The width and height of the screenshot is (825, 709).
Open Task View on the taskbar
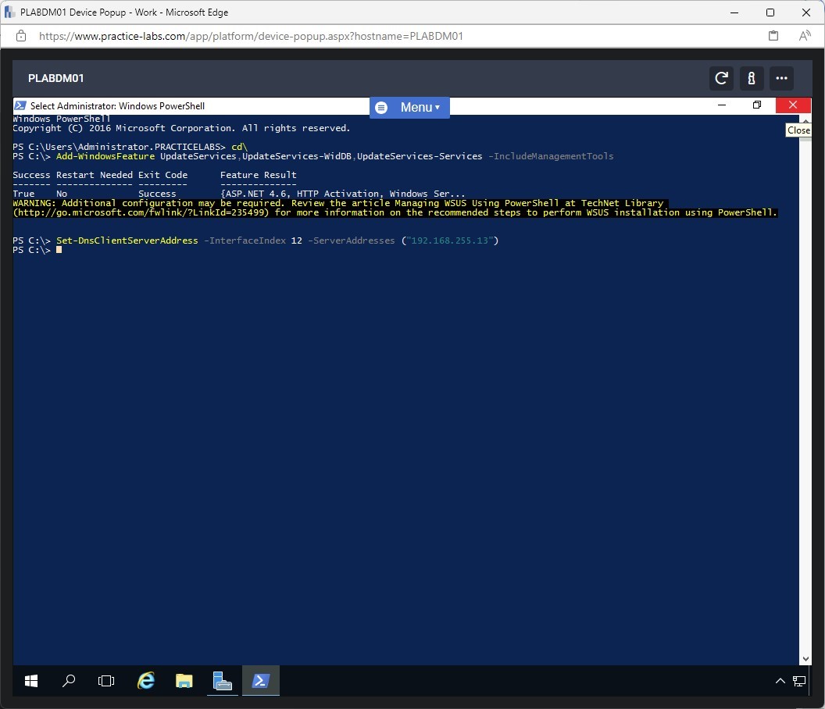click(x=106, y=681)
